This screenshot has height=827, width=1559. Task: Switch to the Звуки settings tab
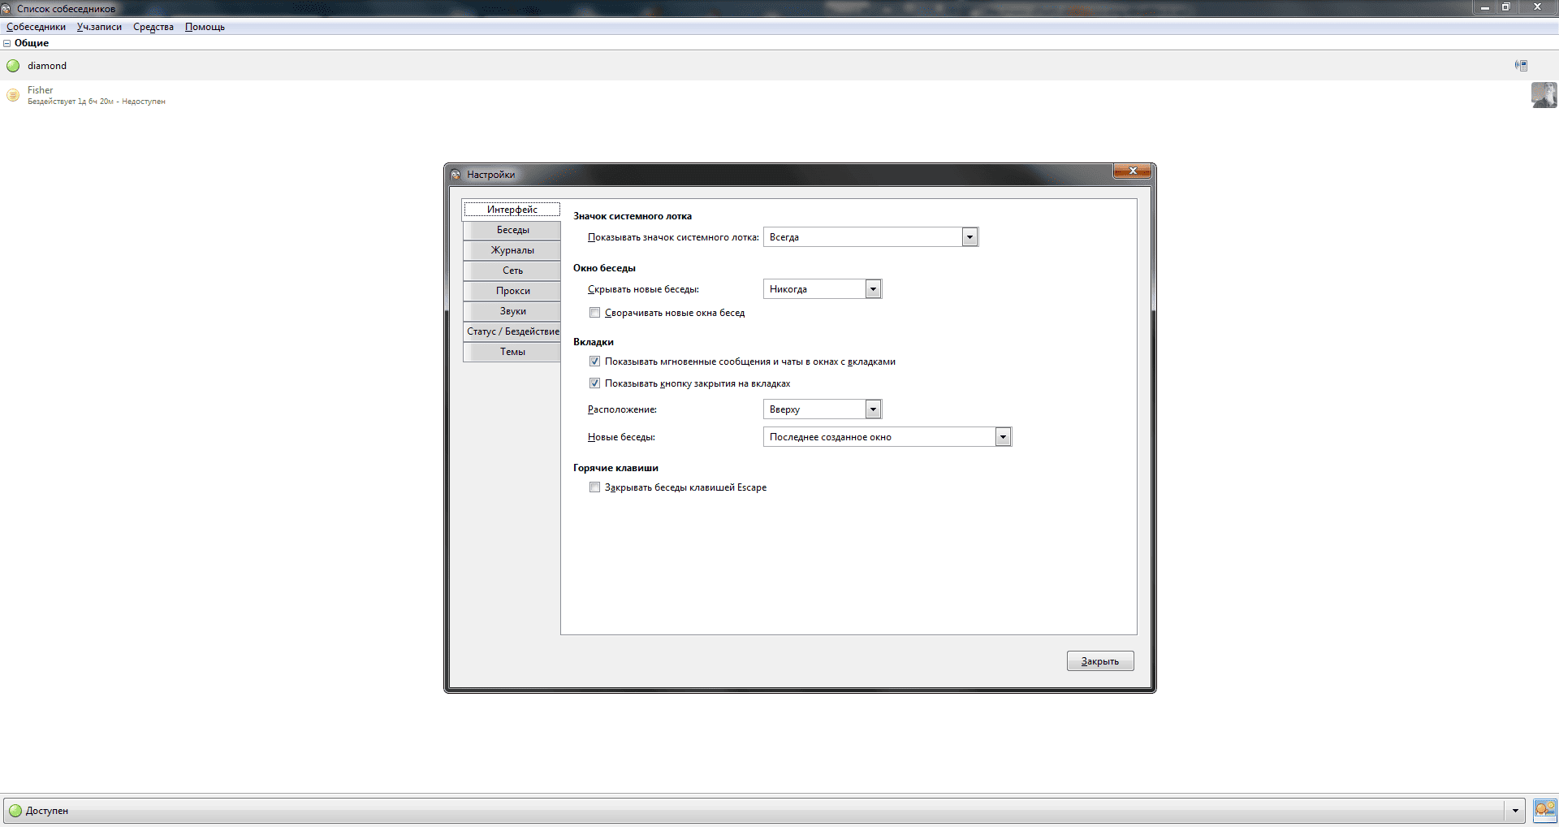pos(512,311)
